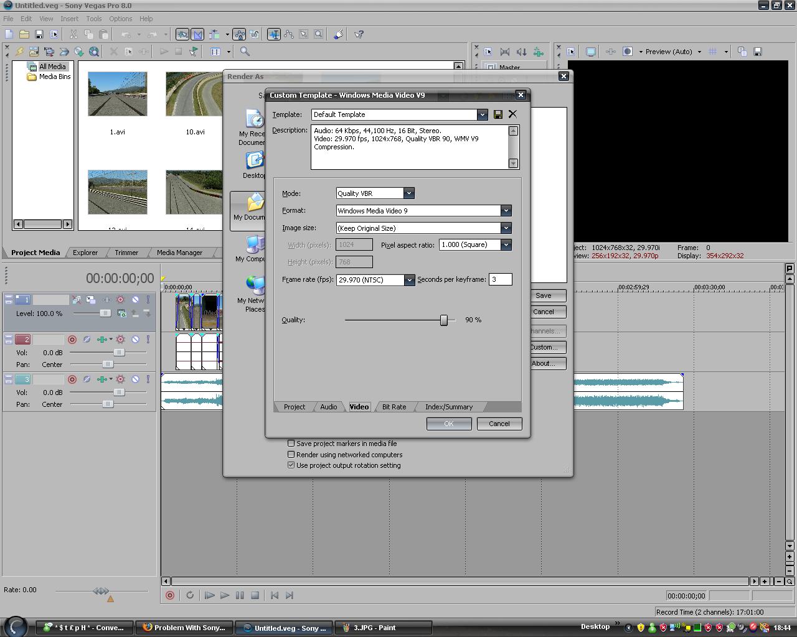
Task: Click the Save Project icon in main toolbar
Action: point(39,34)
